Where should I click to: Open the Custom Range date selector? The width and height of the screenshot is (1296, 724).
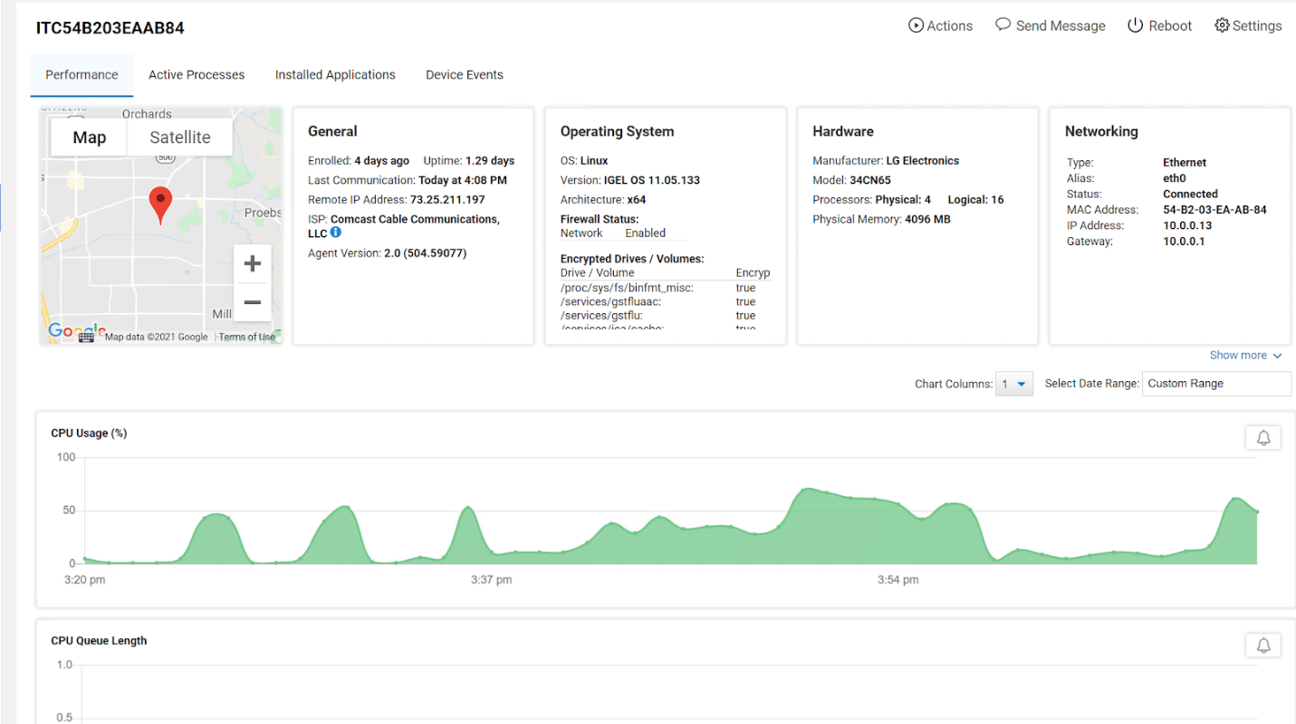[1216, 384]
